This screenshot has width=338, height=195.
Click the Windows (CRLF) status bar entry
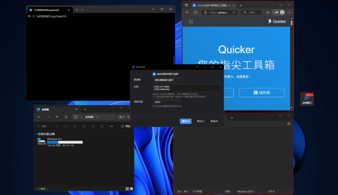coord(245,191)
